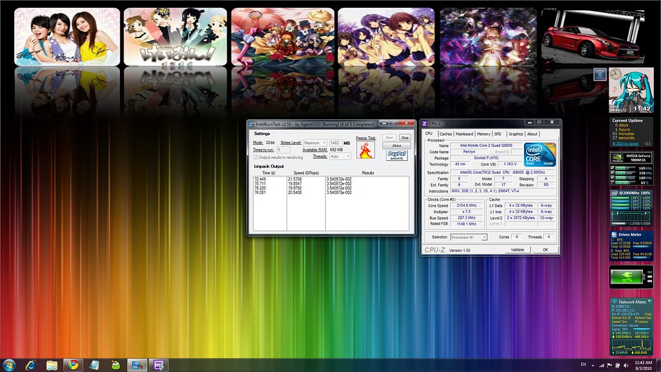Click the IntelBurnTest taskbar button
This screenshot has width=661, height=372.
pos(137,365)
